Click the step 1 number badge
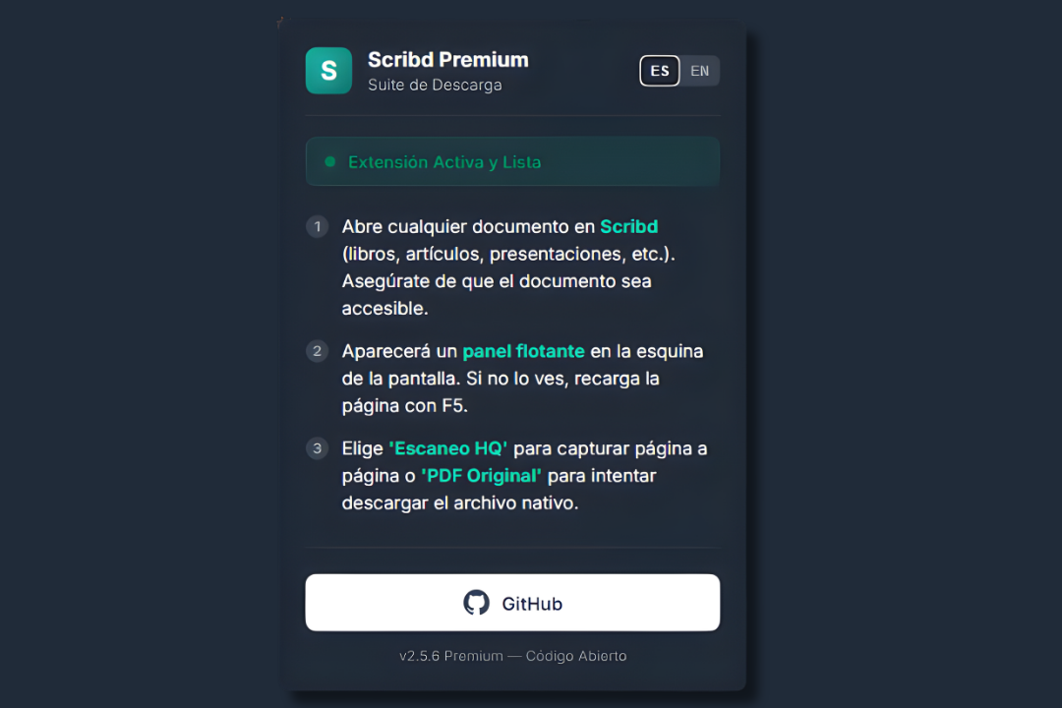Screen dimensions: 1062x708 point(317,226)
